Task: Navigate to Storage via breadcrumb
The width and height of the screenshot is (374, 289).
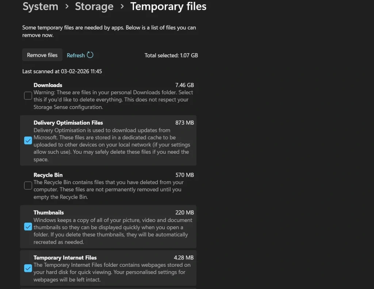Action: point(94,6)
